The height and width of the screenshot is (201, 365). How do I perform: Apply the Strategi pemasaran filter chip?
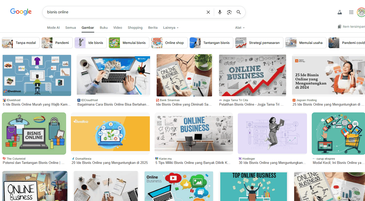point(259,43)
